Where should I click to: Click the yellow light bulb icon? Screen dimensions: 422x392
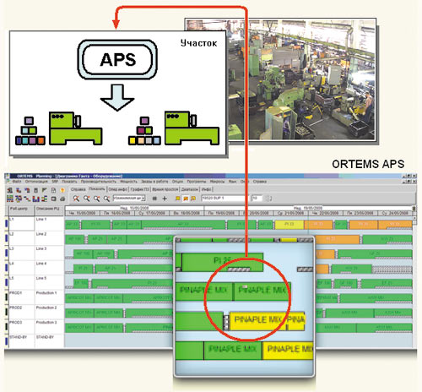62,190
